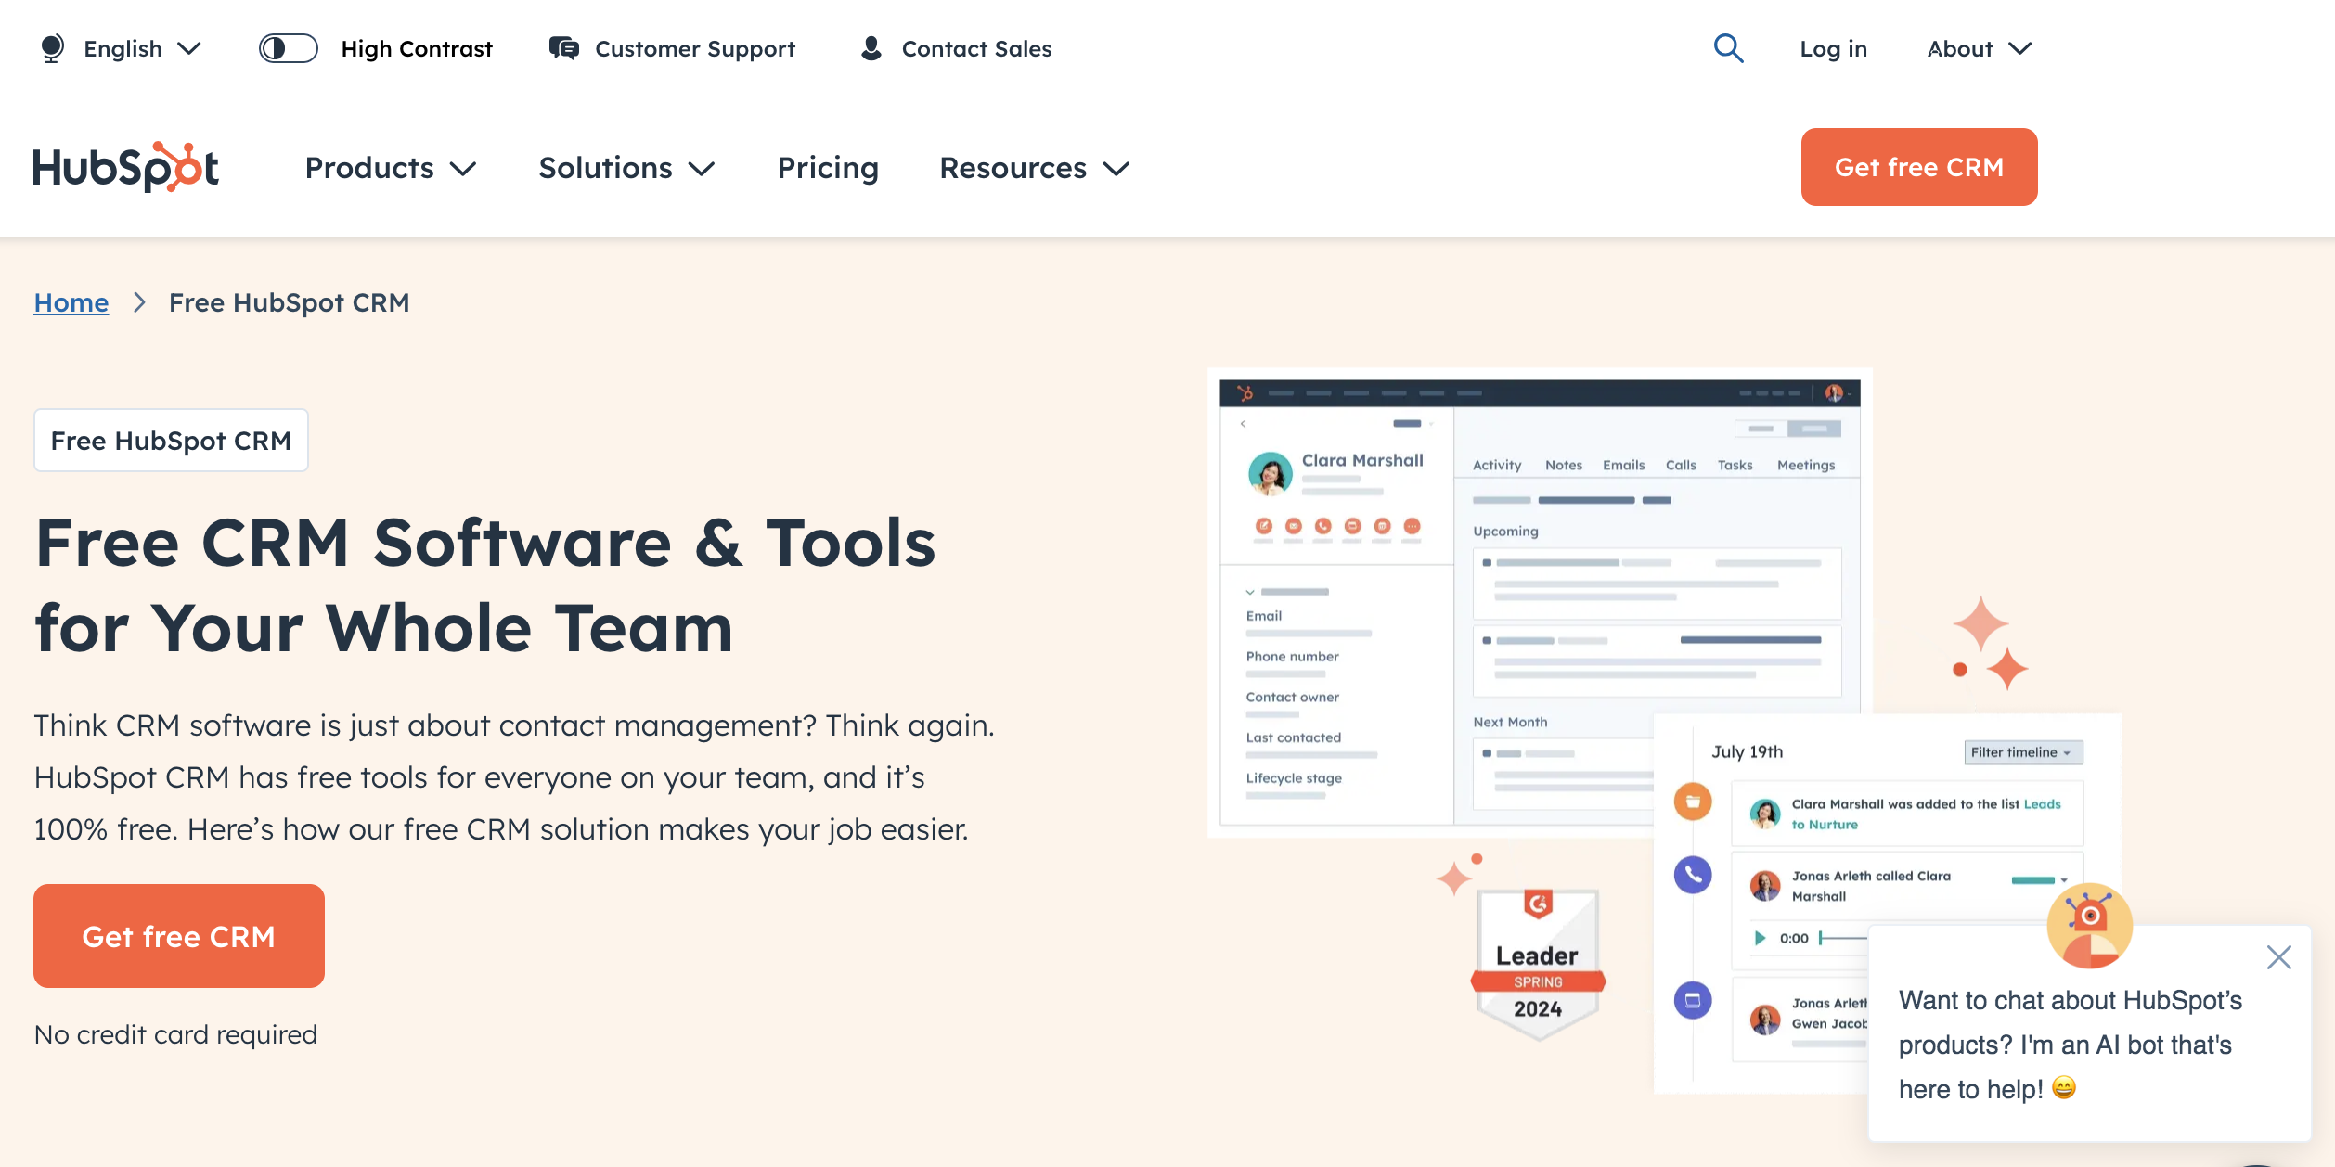Click Get free CRM hero button
This screenshot has width=2335, height=1167.
click(x=179, y=936)
